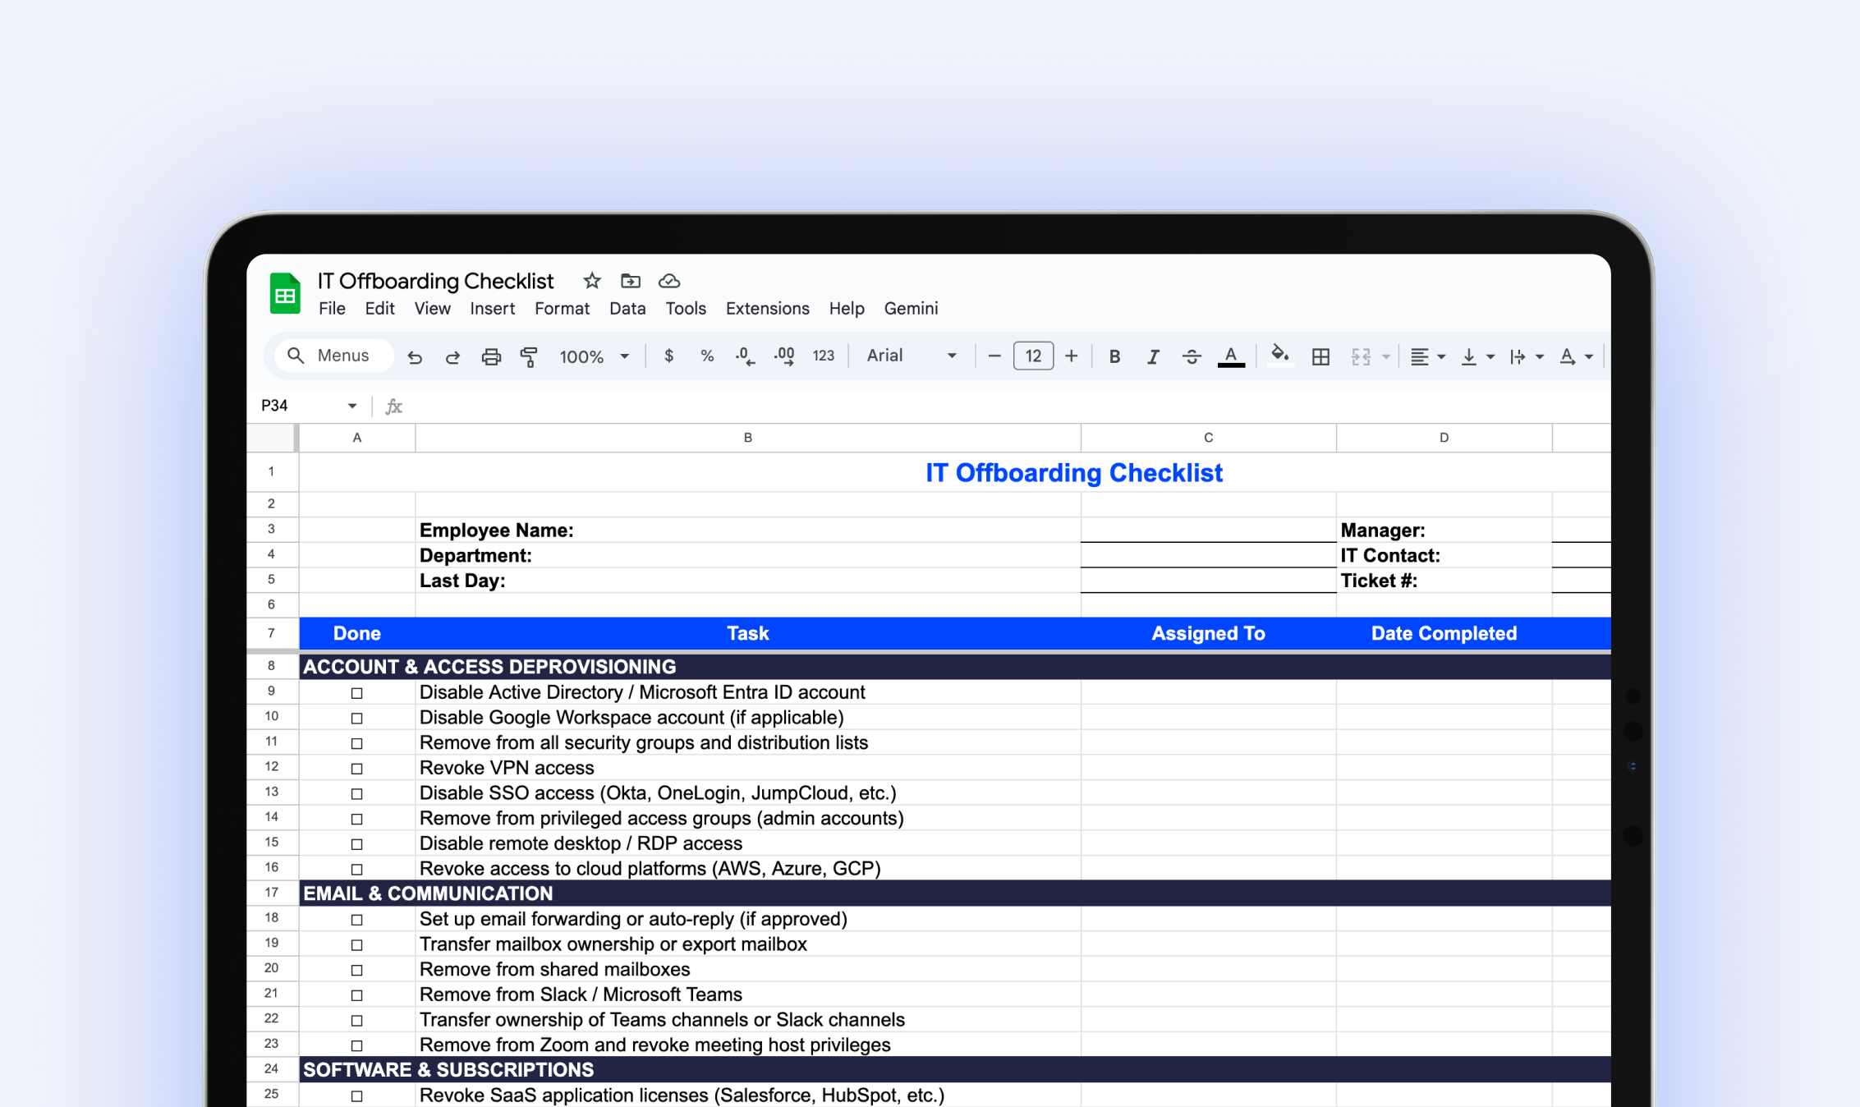This screenshot has width=1860, height=1107.
Task: Open the print dialog via printer icon
Action: pyautogui.click(x=491, y=356)
